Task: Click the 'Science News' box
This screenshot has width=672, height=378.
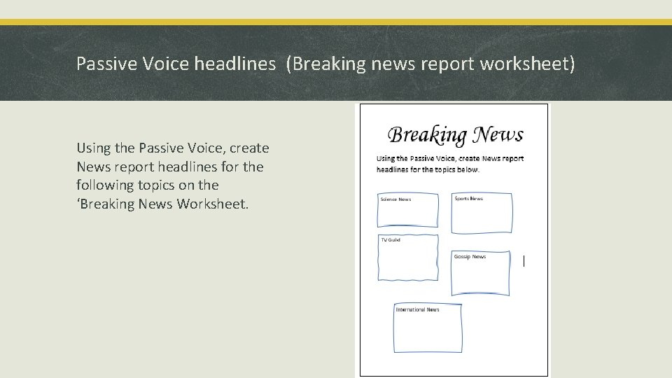Action: coord(407,209)
